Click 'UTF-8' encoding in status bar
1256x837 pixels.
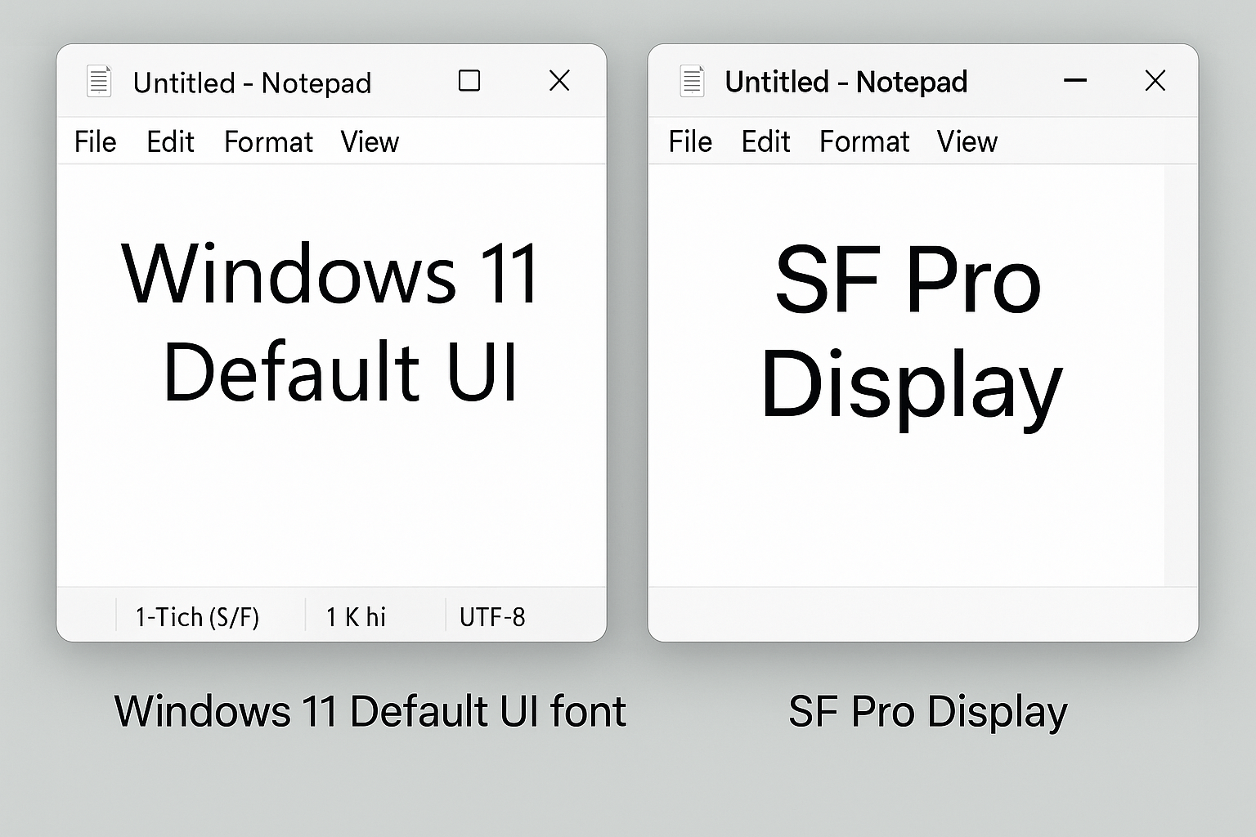point(492,616)
